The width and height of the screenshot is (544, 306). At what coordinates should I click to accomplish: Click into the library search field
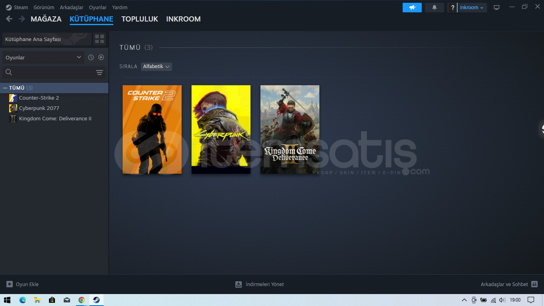point(54,72)
